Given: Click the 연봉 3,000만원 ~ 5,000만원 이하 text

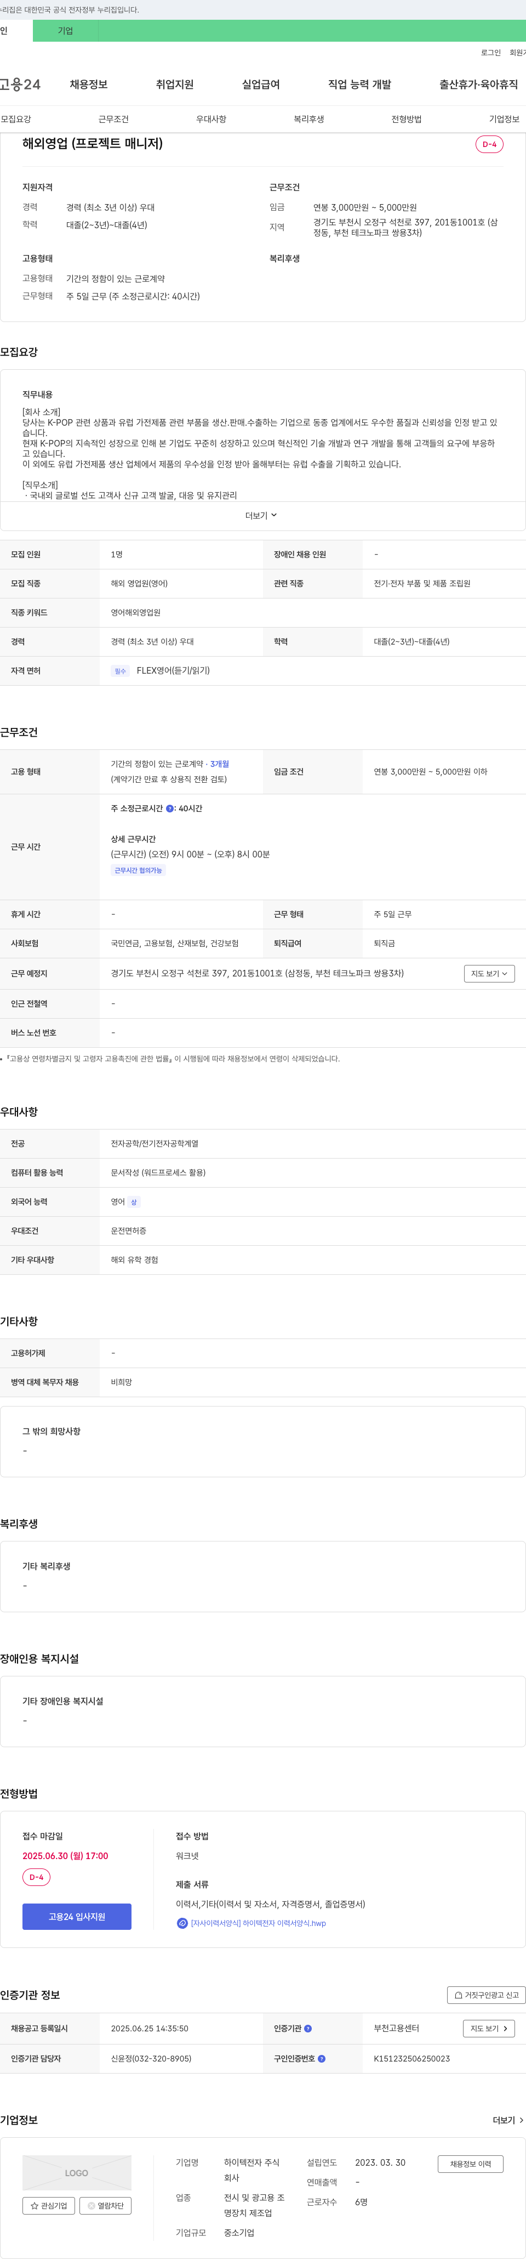Looking at the screenshot, I should click(431, 772).
